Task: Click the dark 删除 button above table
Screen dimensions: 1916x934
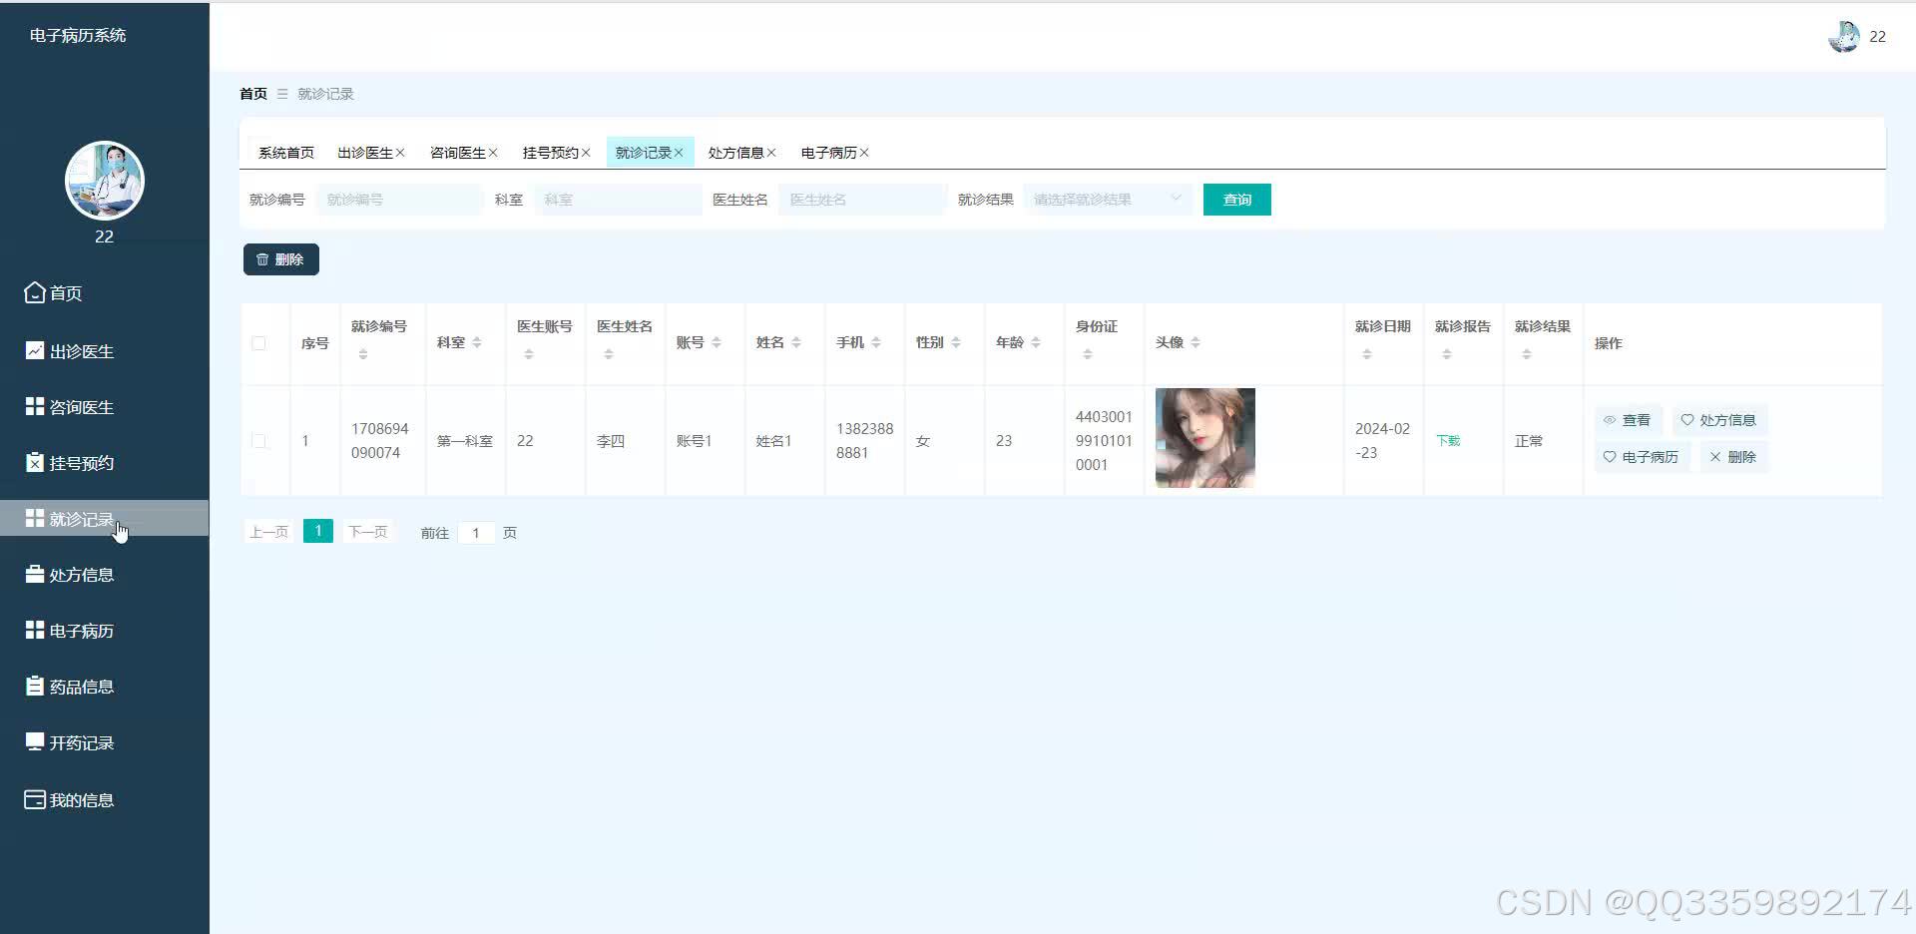Action: point(281,259)
